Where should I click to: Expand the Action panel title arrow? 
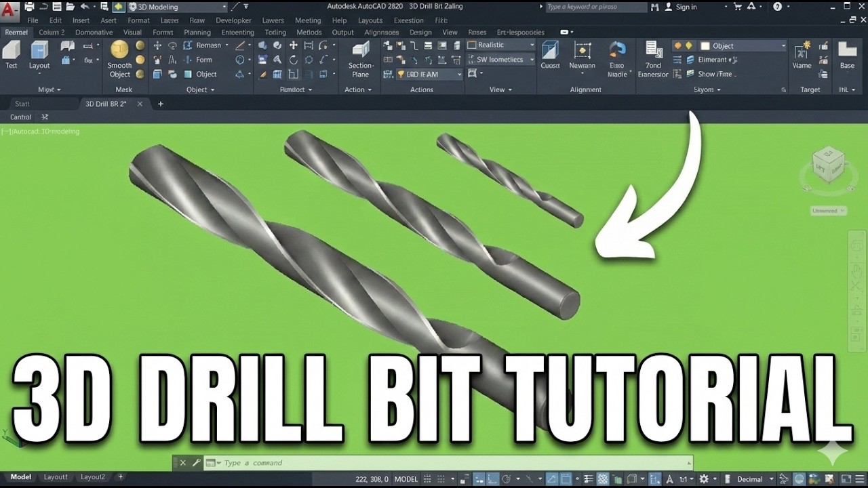(x=370, y=90)
